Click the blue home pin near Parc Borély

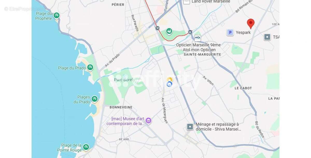169,84
